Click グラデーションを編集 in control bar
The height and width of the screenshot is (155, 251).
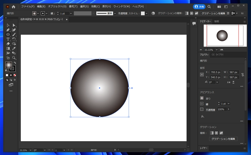tap(213, 13)
